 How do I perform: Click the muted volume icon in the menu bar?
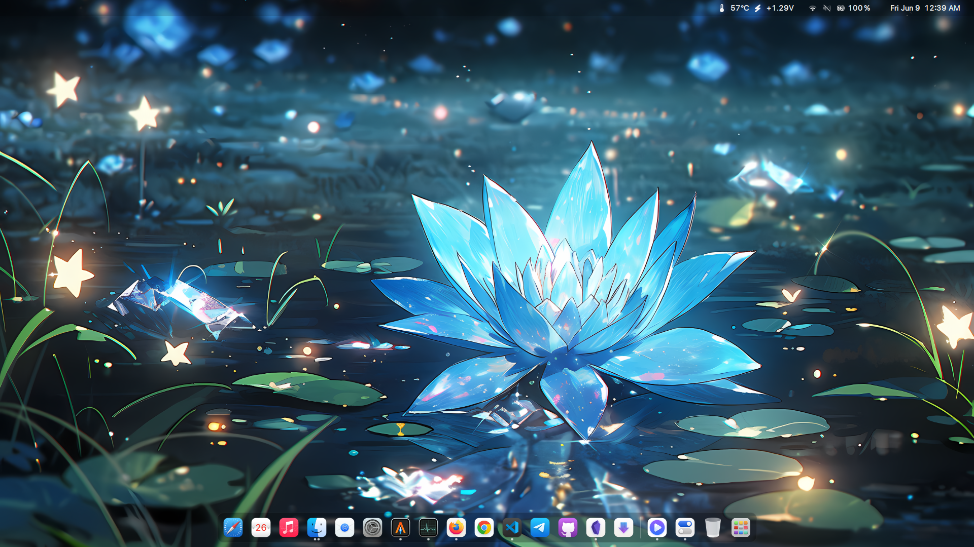826,8
